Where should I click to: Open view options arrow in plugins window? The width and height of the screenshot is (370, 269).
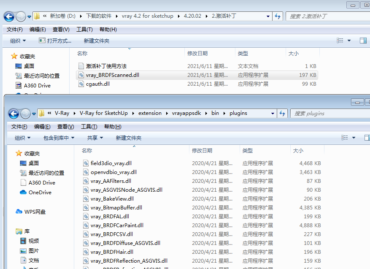click(354, 138)
